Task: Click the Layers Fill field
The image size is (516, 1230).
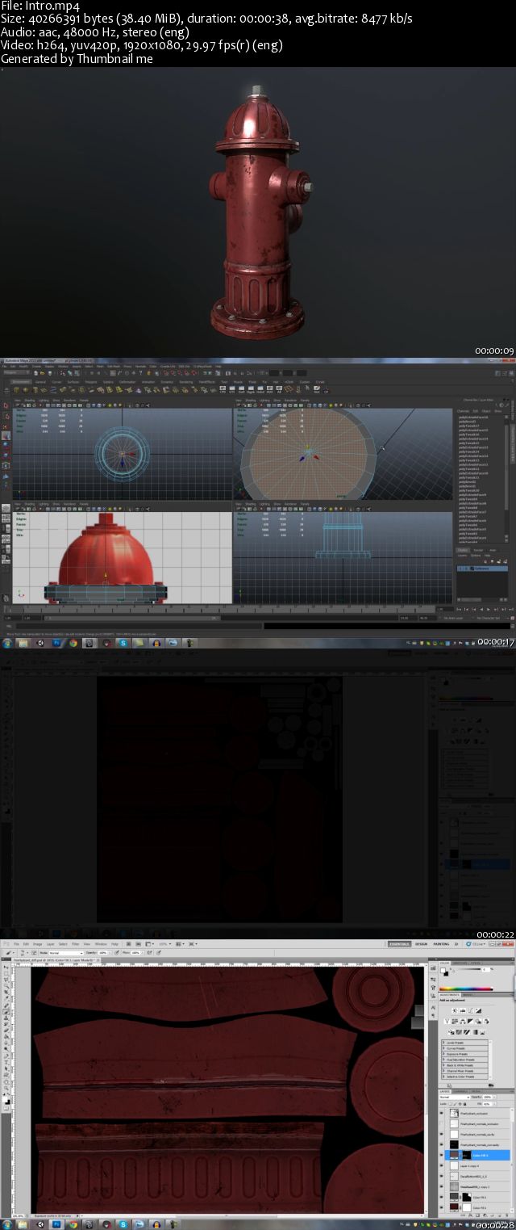Action: point(487,1104)
